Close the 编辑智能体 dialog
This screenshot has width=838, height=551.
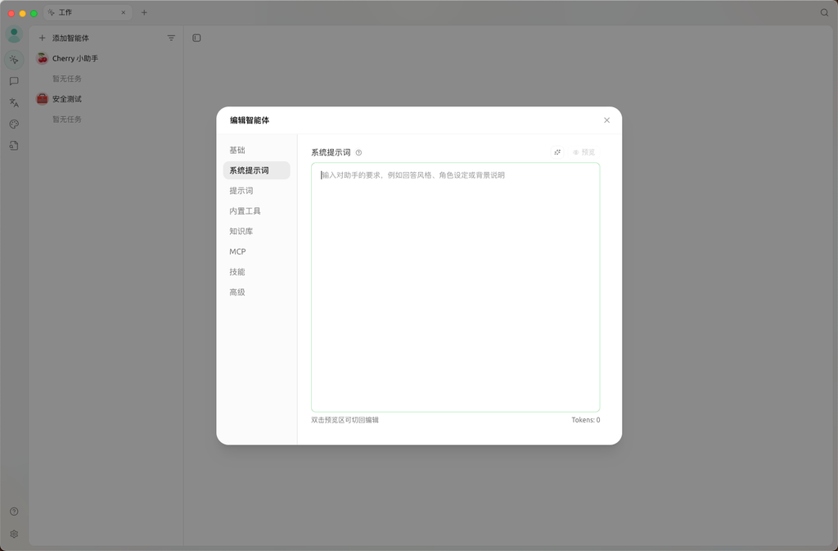click(x=606, y=120)
